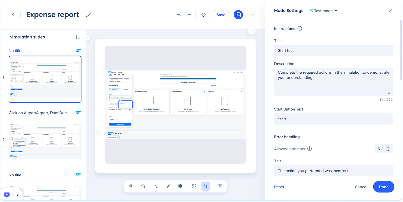
Task: Open the three-dot more options menu
Action: click(x=251, y=15)
